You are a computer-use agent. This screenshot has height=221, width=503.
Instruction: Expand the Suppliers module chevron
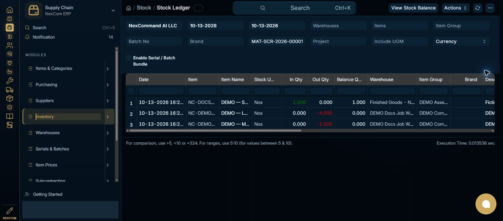[x=107, y=101]
